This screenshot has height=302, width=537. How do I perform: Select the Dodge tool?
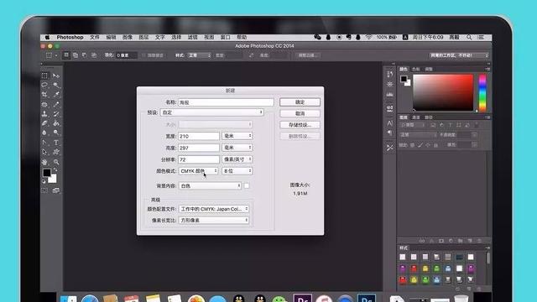56,133
